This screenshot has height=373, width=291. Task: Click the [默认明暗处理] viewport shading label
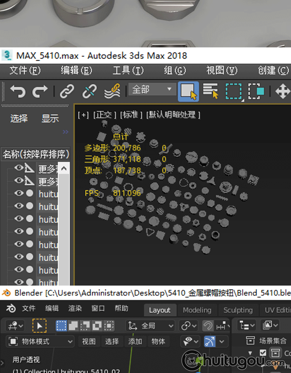tap(173, 115)
